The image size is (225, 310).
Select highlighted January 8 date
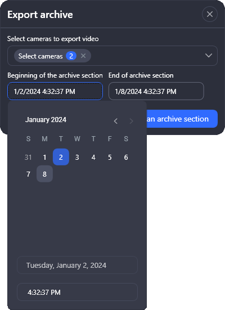point(44,174)
